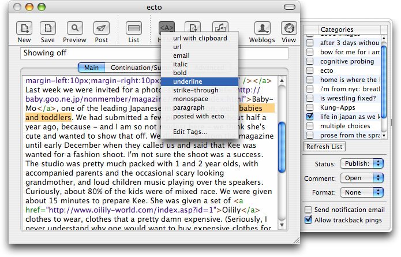Choose 'url' from the tags menu
401x257 pixels.
pyautogui.click(x=200, y=47)
